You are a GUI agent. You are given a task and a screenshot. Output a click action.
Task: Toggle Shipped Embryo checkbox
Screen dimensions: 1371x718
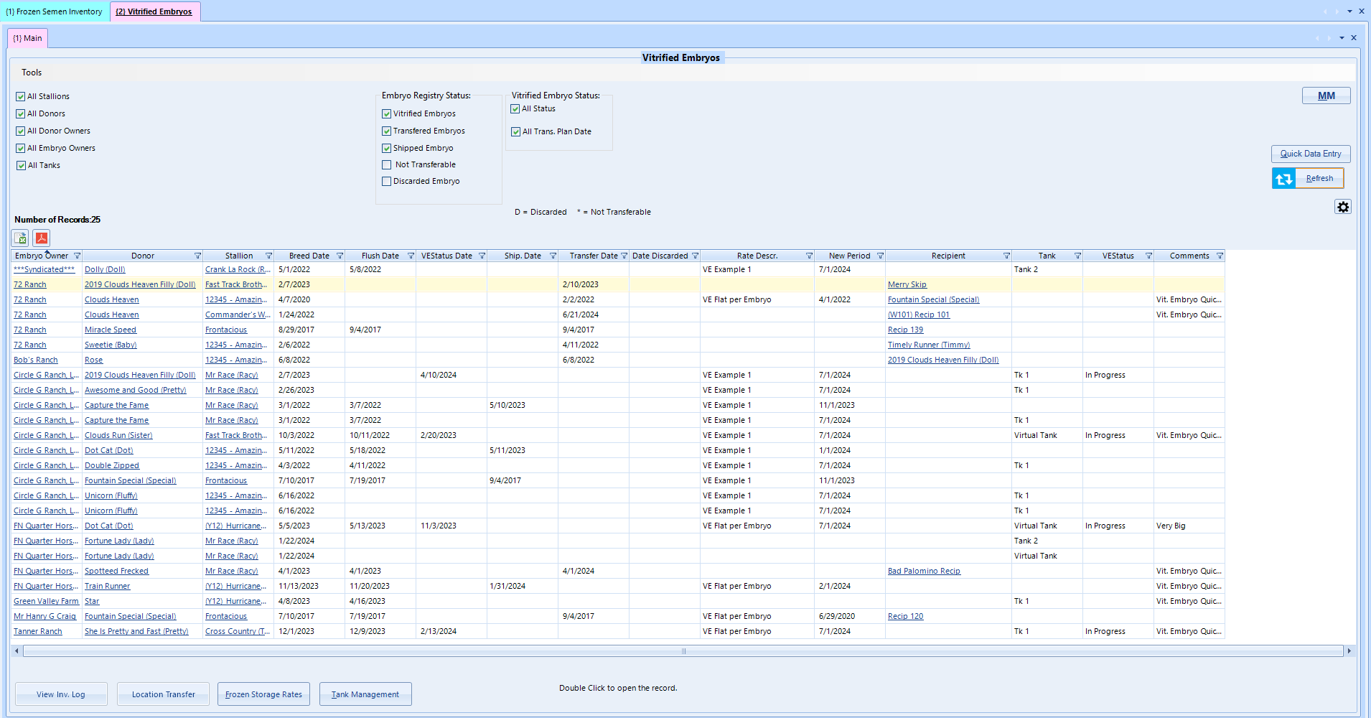coord(387,148)
